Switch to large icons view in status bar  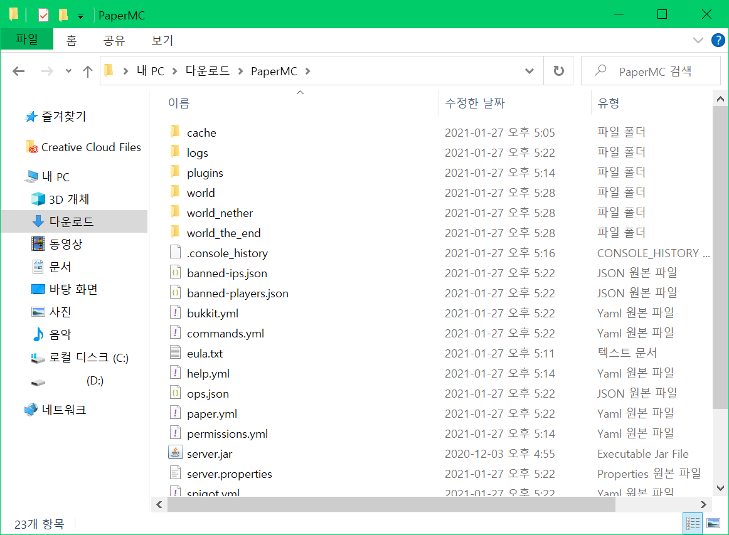713,523
